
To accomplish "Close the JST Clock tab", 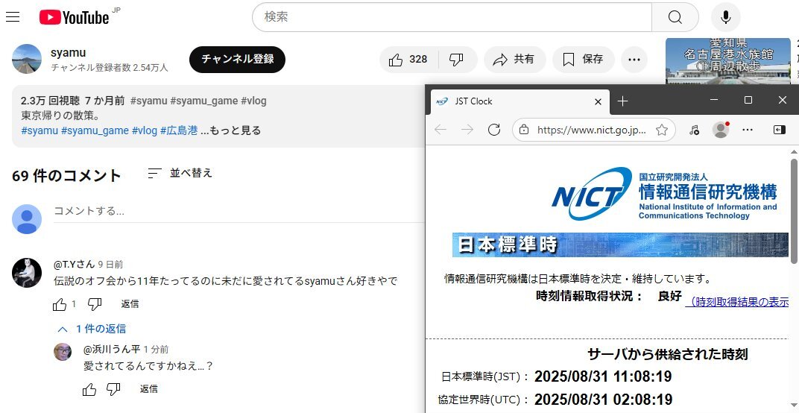I will [599, 102].
